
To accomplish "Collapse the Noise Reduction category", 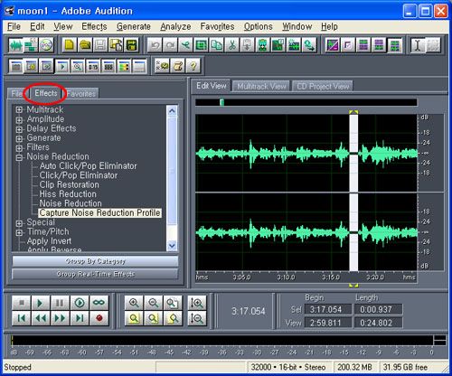I will pyautogui.click(x=19, y=157).
